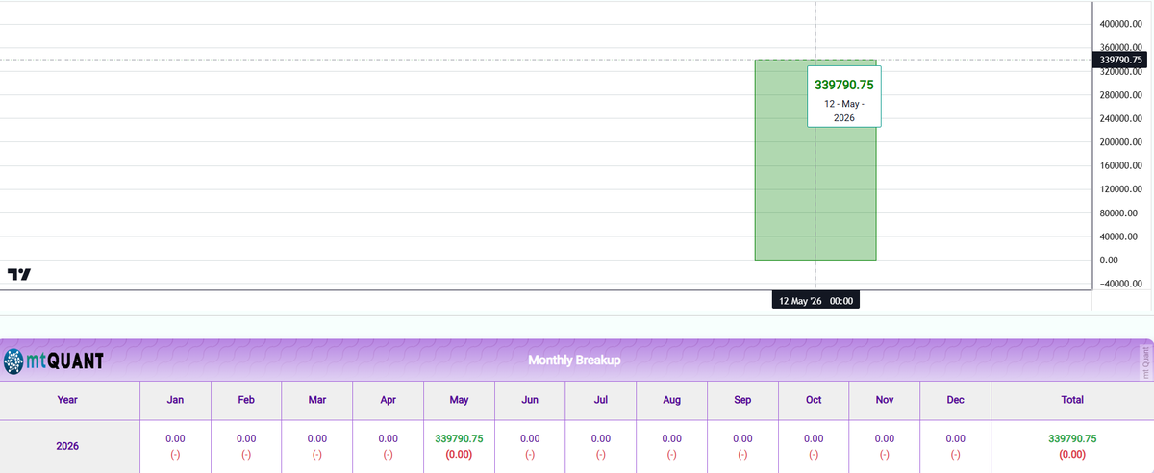The height and width of the screenshot is (473, 1154).
Task: Select the Total column header
Action: [x=1072, y=400]
